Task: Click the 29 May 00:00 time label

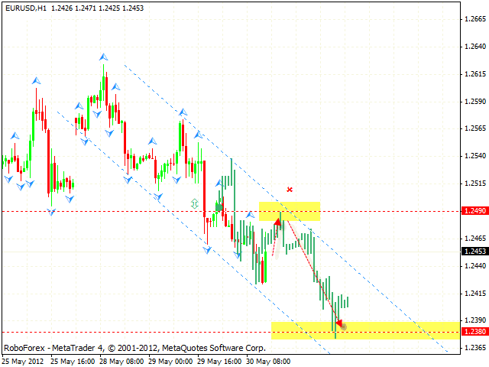Action: click(x=170, y=362)
